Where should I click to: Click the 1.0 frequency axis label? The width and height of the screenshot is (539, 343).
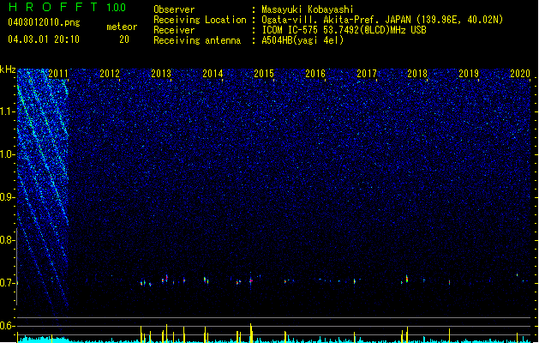[7, 154]
